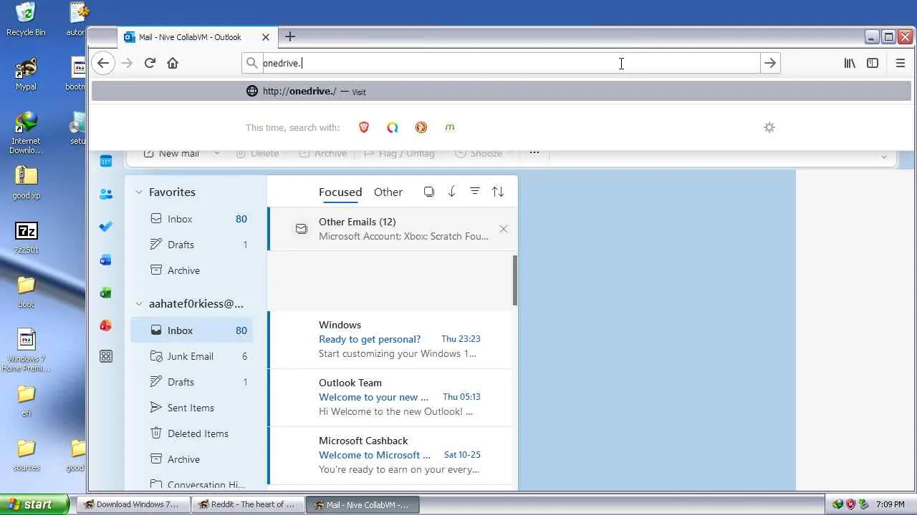Viewport: 917px width, 515px height.
Task: Open Inbox under Favorites
Action: pyautogui.click(x=191, y=219)
